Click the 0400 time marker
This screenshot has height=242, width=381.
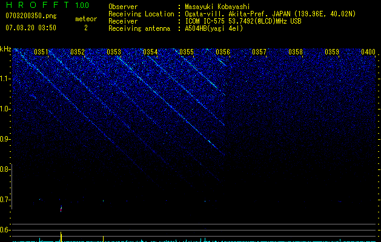[x=368, y=52]
